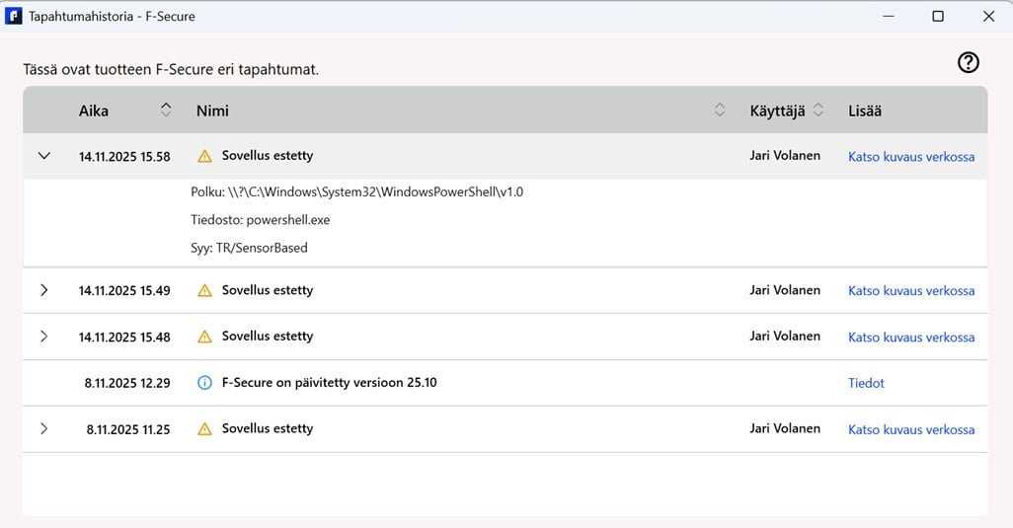Expand the 14.11.2025 15.49 event row

click(x=43, y=290)
